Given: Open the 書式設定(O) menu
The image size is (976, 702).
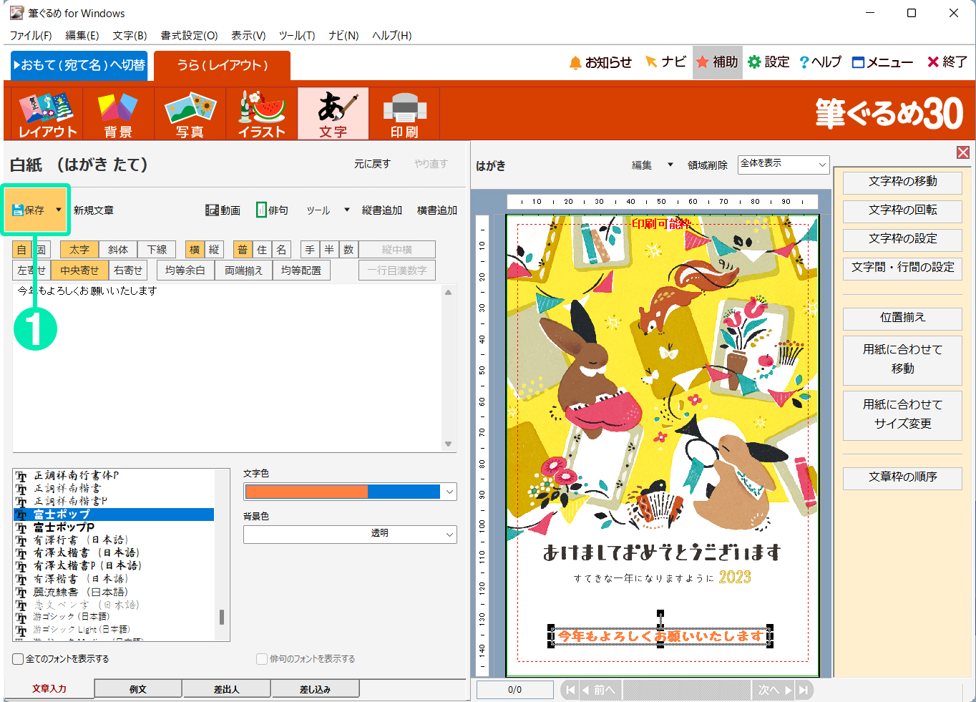Looking at the screenshot, I should 189,35.
